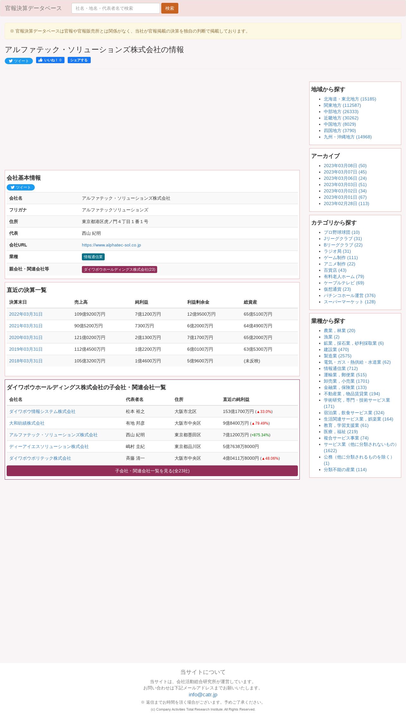Open the 2018年03月31日 settlement link
This screenshot has width=406, height=715.
coord(26,361)
